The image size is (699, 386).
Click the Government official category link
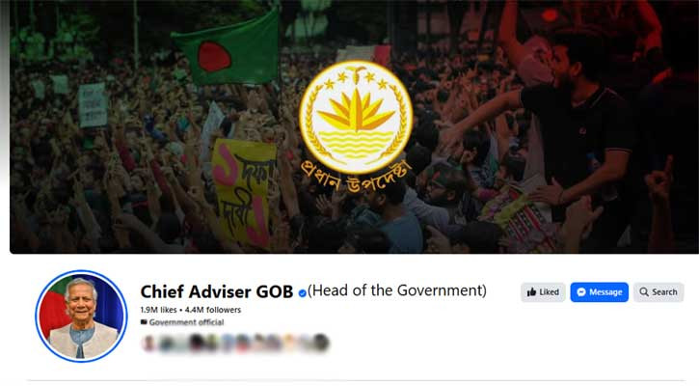click(186, 322)
